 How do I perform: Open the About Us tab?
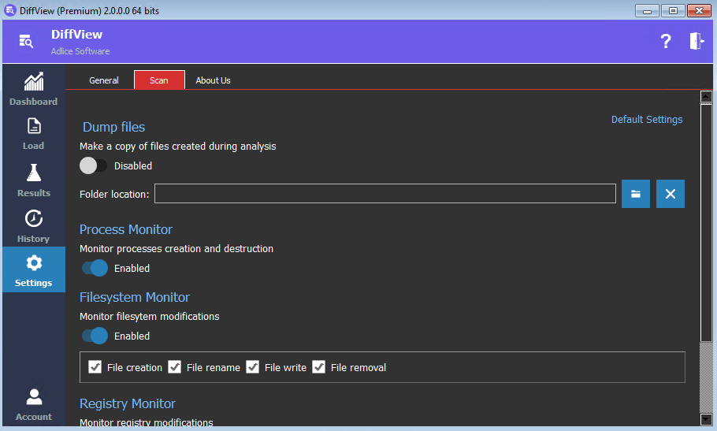tap(213, 80)
